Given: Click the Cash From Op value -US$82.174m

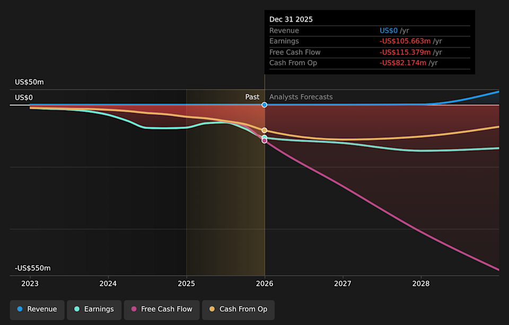Looking at the screenshot, I should pyautogui.click(x=403, y=63).
